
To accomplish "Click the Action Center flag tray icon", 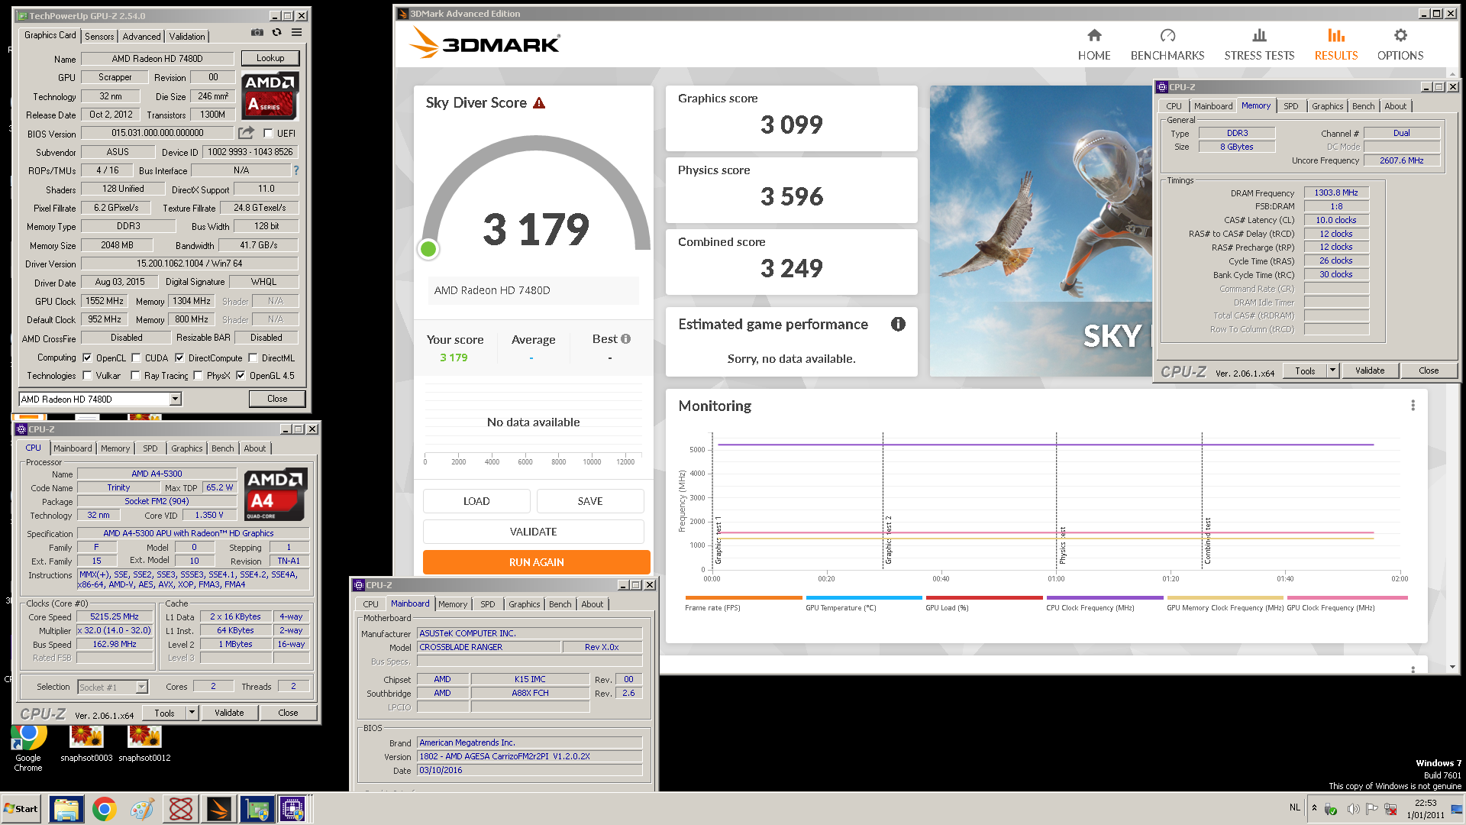I will pyautogui.click(x=1371, y=809).
